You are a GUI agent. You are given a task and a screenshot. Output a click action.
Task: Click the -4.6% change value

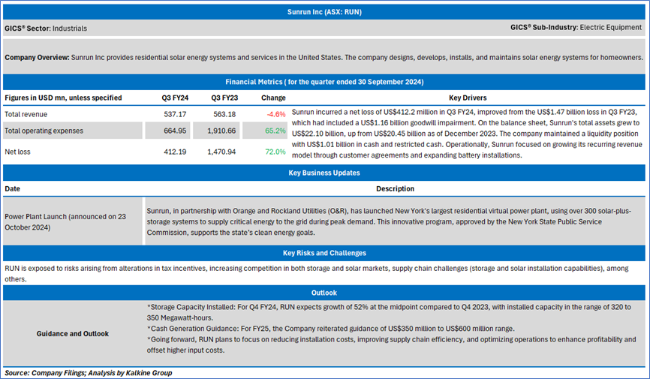(x=275, y=114)
